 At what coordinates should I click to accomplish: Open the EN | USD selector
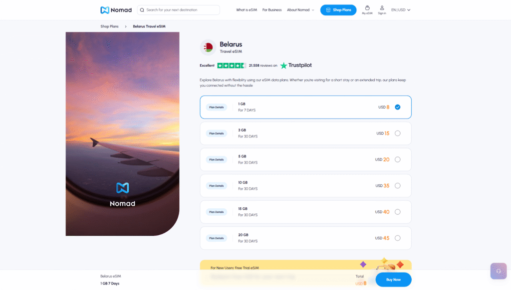(x=400, y=9)
